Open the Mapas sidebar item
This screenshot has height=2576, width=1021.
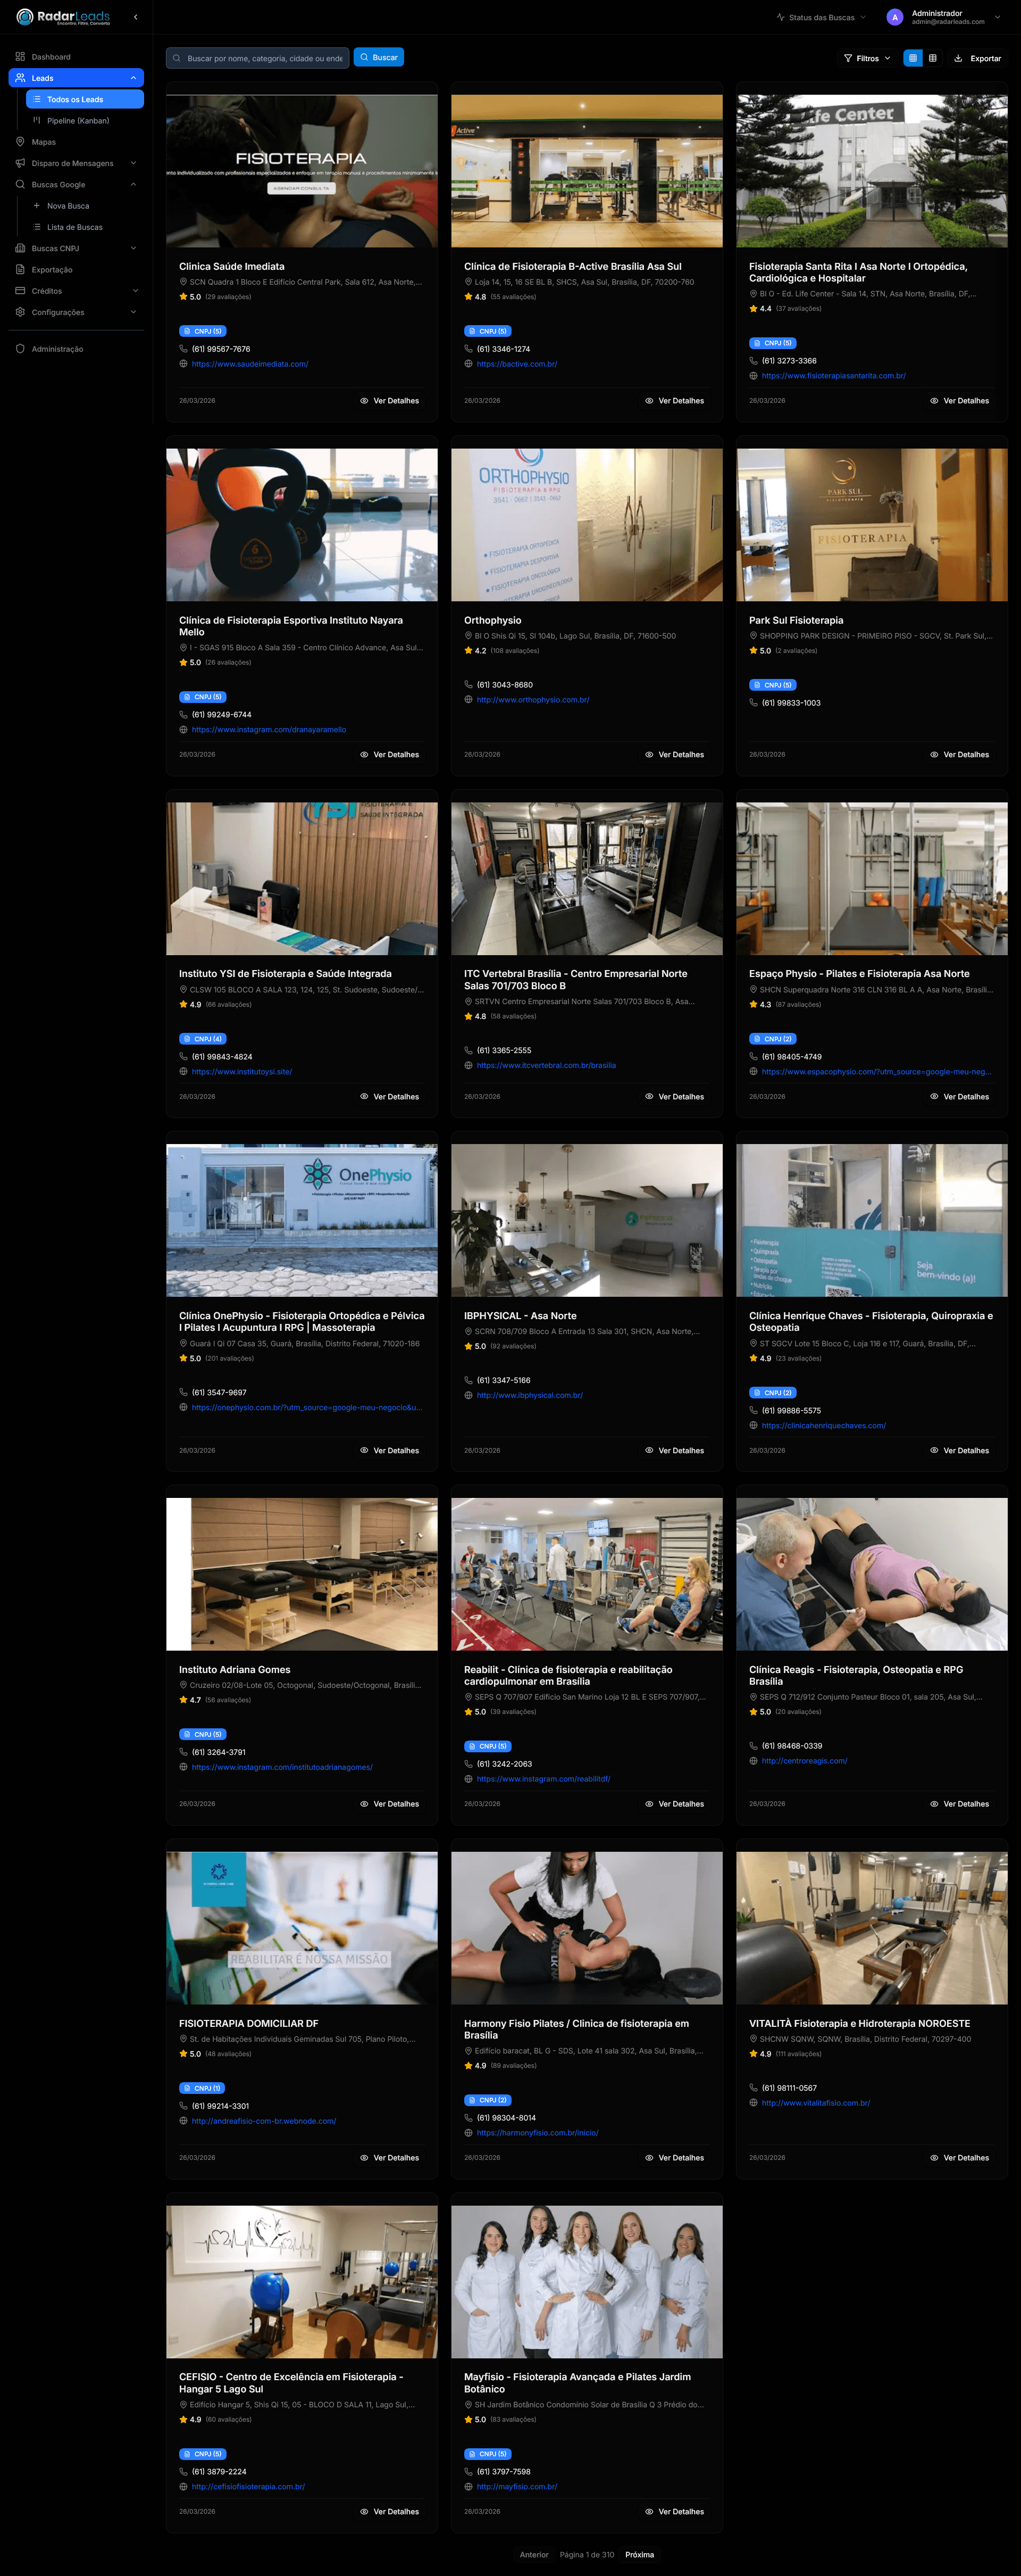[x=76, y=142]
